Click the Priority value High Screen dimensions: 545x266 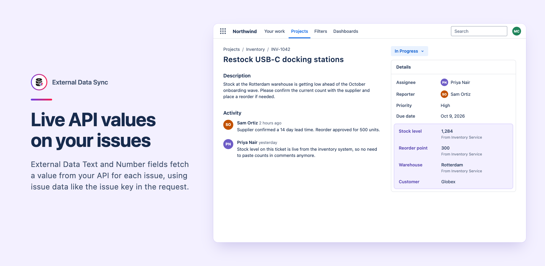(445, 106)
